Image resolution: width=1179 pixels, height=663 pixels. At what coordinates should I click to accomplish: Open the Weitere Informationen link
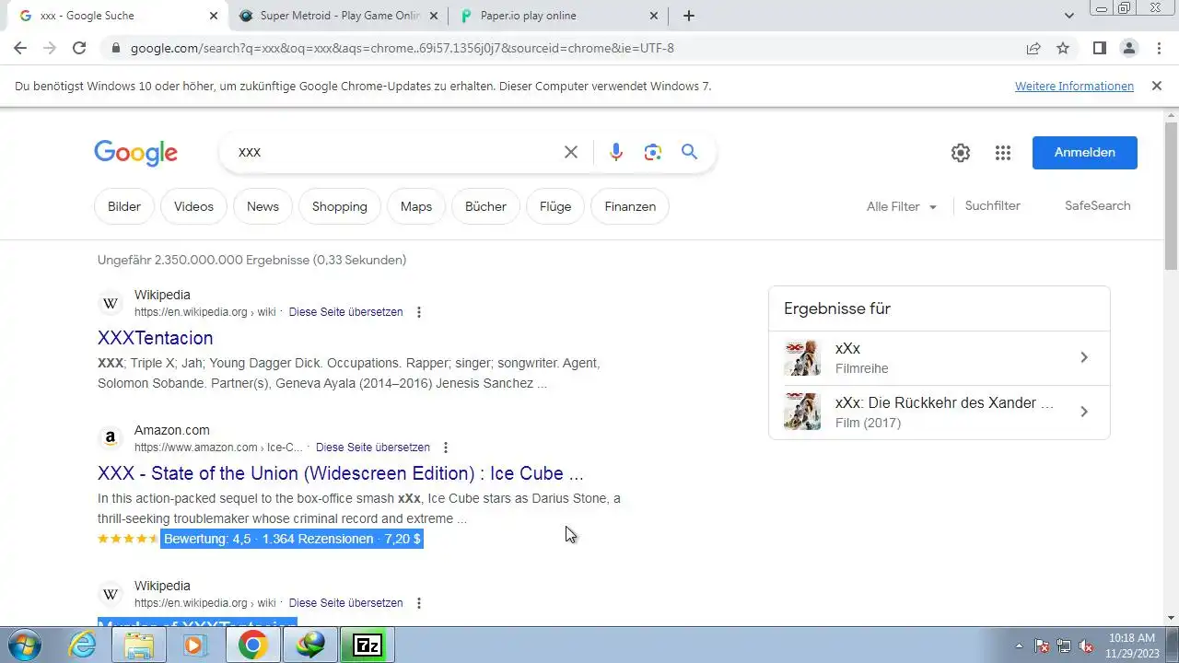(1074, 86)
